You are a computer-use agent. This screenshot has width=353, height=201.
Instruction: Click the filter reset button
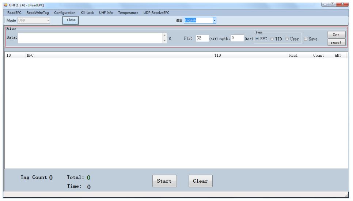pyautogui.click(x=336, y=42)
